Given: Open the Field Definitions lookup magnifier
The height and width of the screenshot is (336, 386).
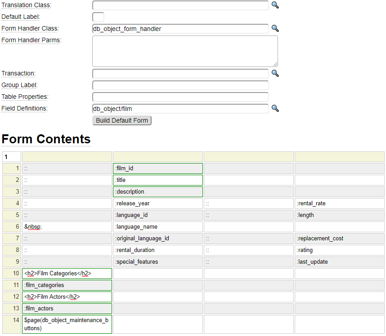Looking at the screenshot, I should tap(275, 108).
